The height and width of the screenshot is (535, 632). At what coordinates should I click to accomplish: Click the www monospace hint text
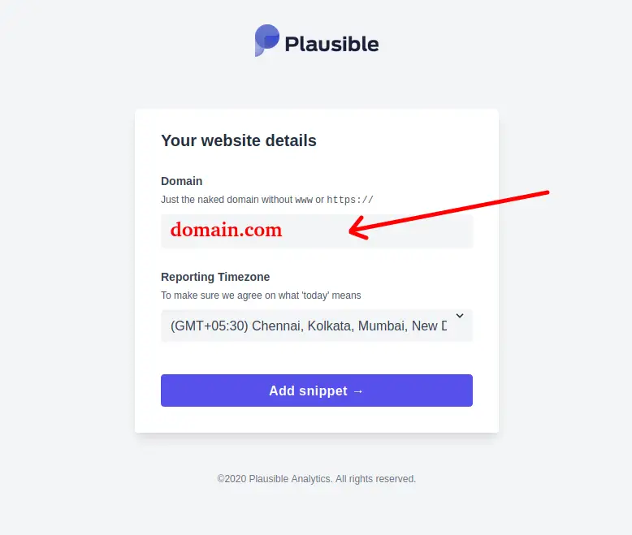(x=304, y=200)
